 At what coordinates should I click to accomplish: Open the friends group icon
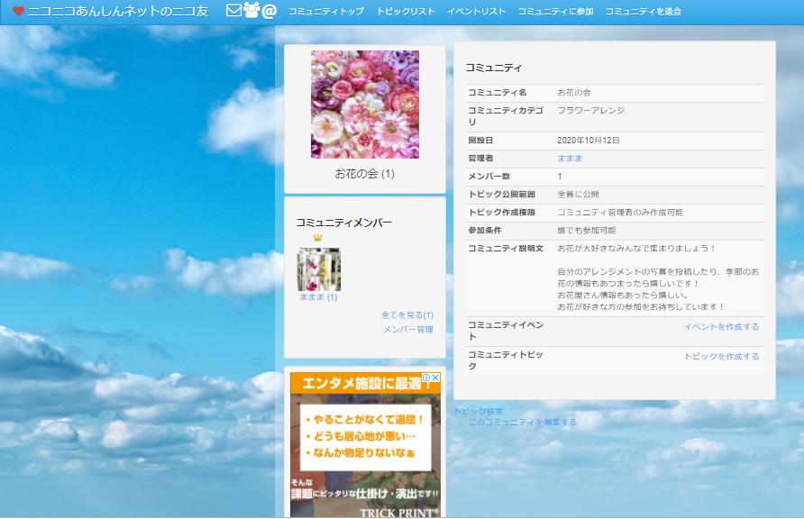point(251,10)
